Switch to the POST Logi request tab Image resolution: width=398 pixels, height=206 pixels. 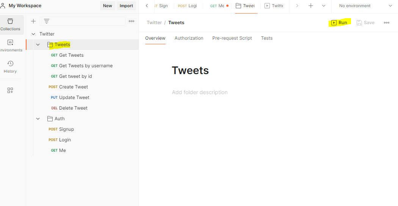tap(187, 6)
